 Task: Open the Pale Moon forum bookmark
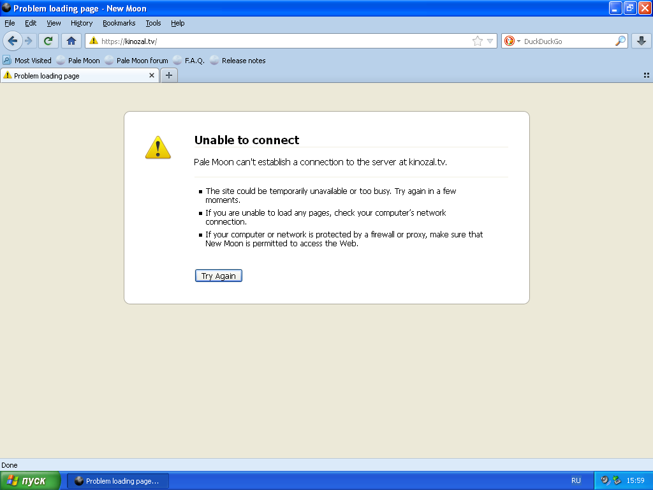coord(136,61)
